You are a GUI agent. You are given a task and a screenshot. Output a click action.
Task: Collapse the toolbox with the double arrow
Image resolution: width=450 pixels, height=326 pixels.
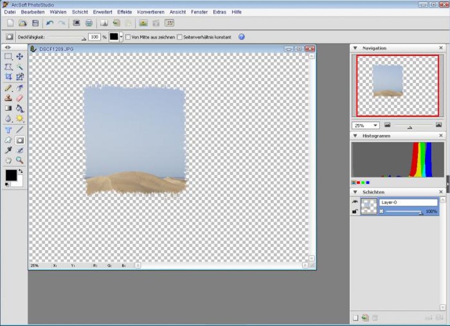point(8,47)
